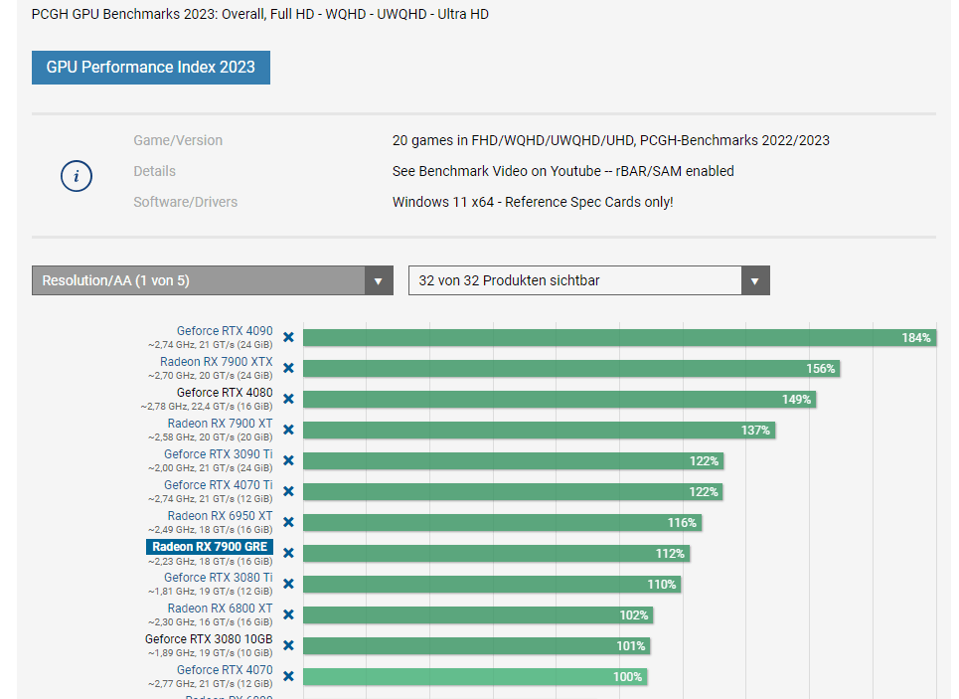
Task: Click the 101% bar of RTX 3080 10GB
Action: pos(476,645)
